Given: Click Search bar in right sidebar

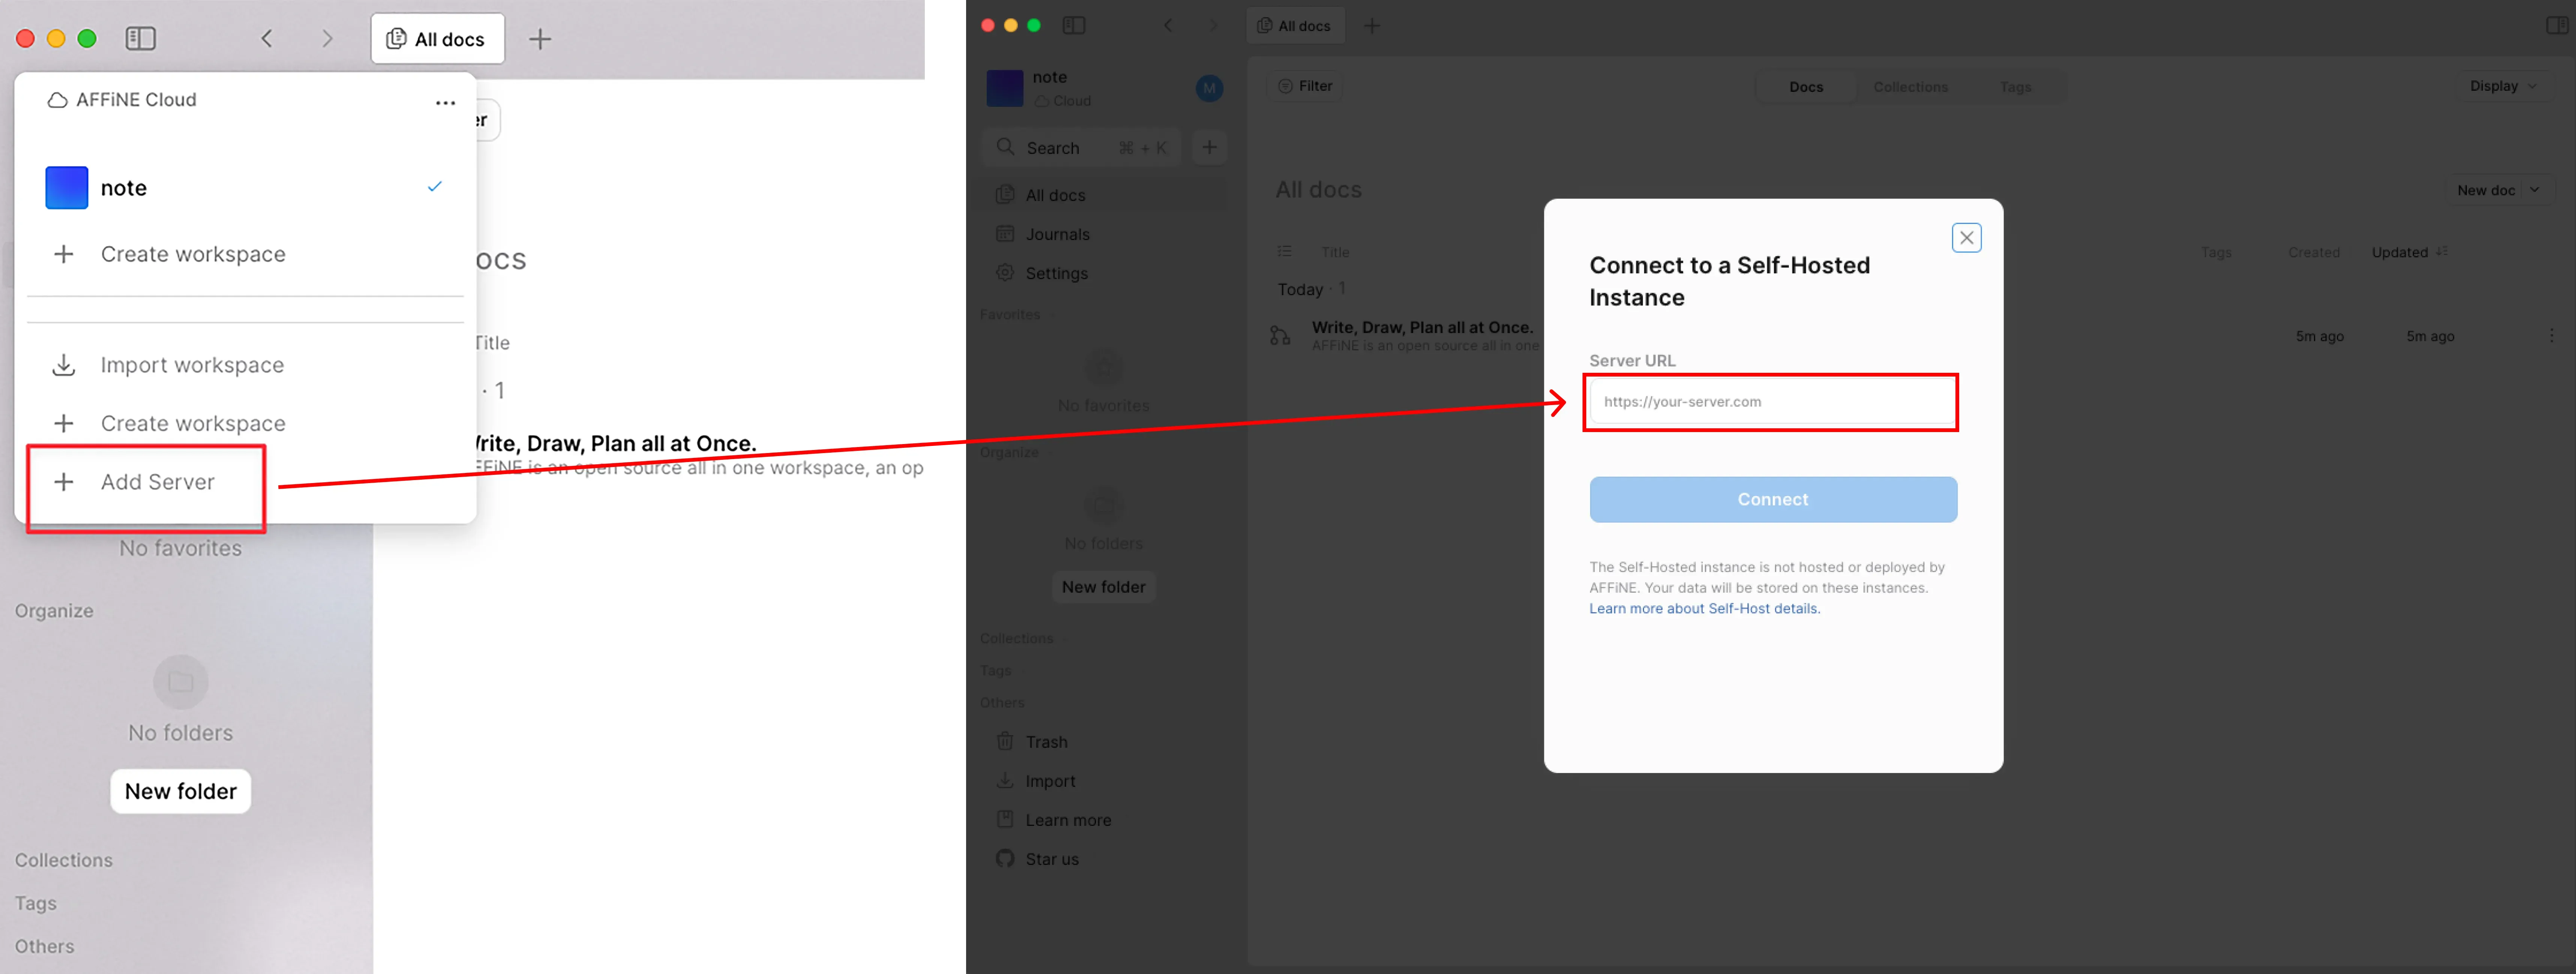Looking at the screenshot, I should tap(1081, 148).
